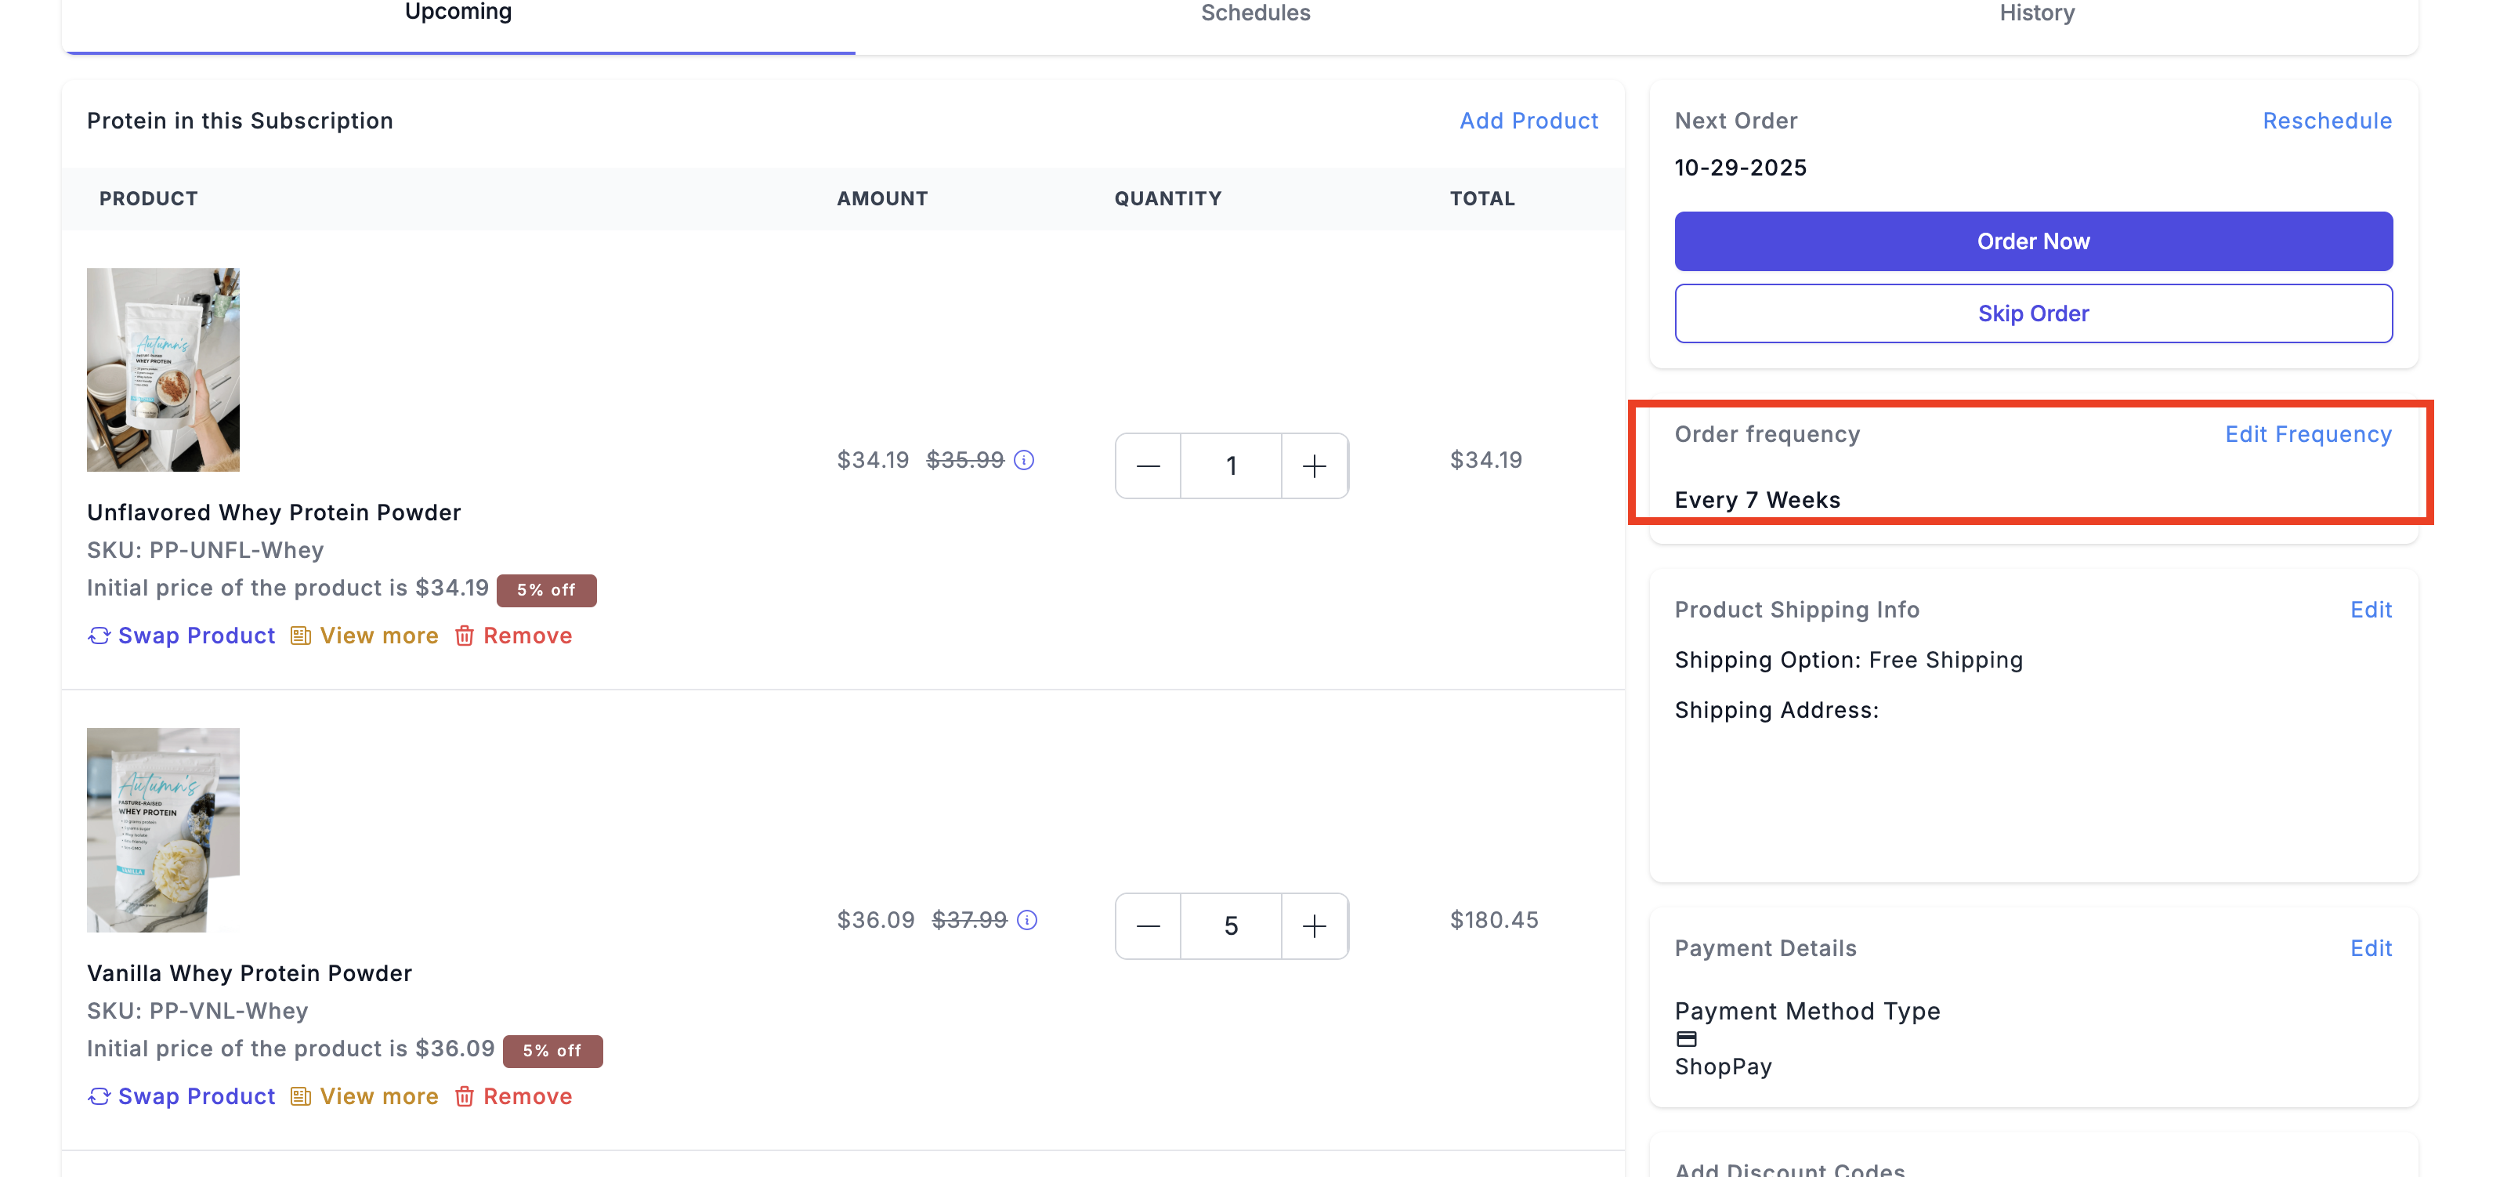The image size is (2518, 1177).
Task: Open the Schedules tab
Action: [x=1255, y=13]
